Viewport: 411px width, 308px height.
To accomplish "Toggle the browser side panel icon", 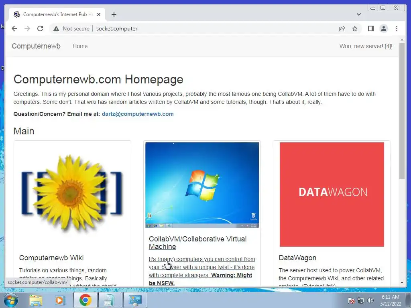I will tap(370, 28).
